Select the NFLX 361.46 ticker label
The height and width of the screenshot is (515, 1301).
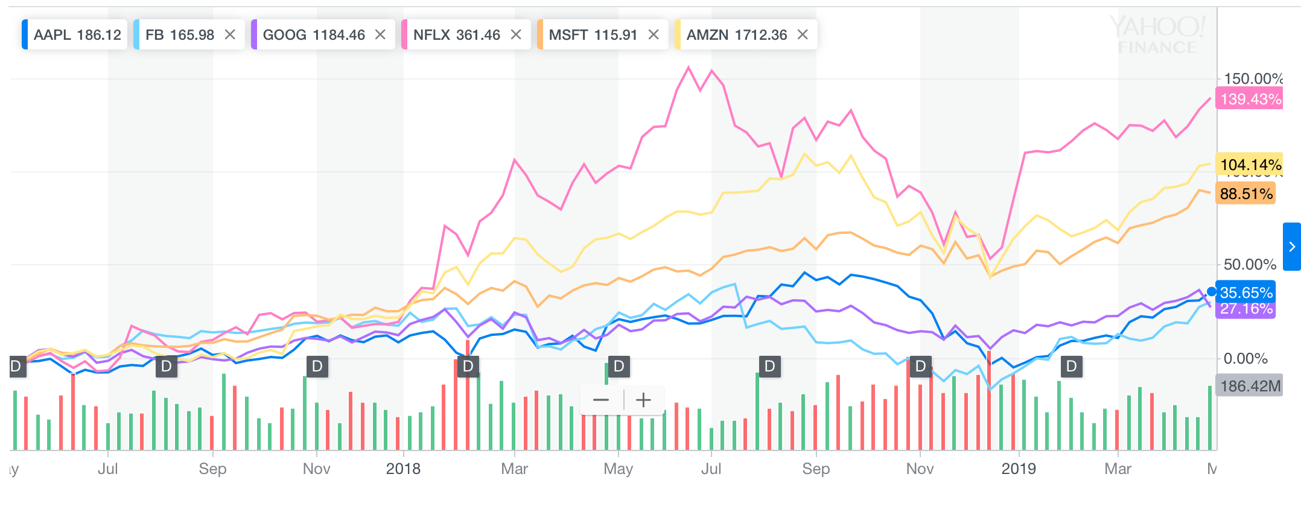[x=457, y=35]
